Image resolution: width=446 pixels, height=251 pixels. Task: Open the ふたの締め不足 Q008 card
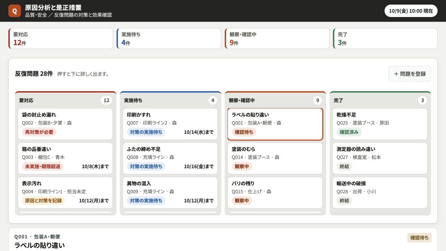pos(170,158)
